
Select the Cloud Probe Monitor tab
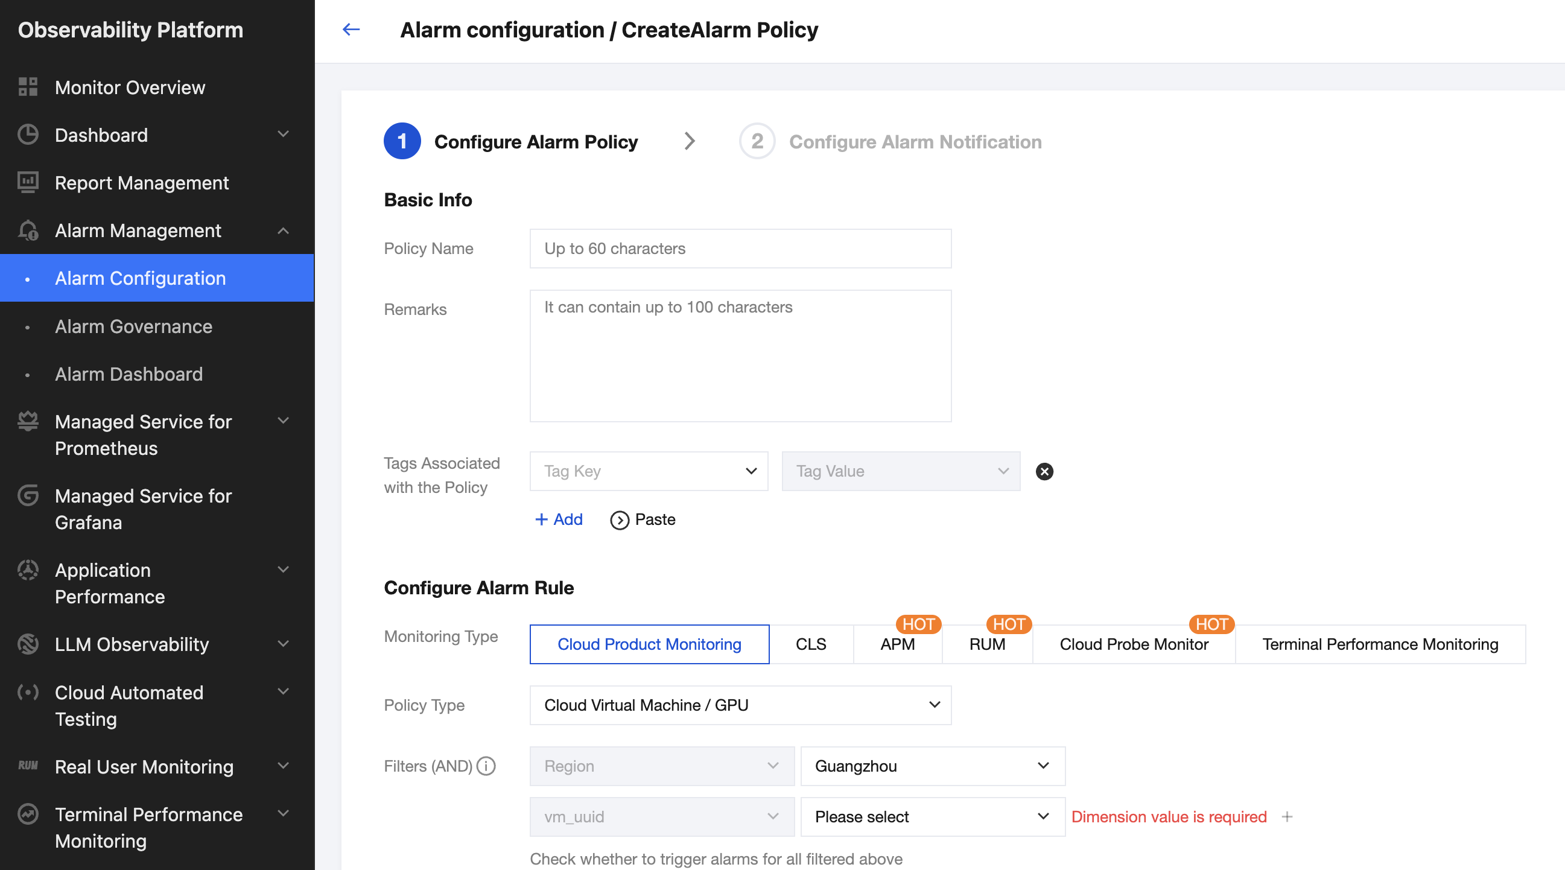[1133, 644]
